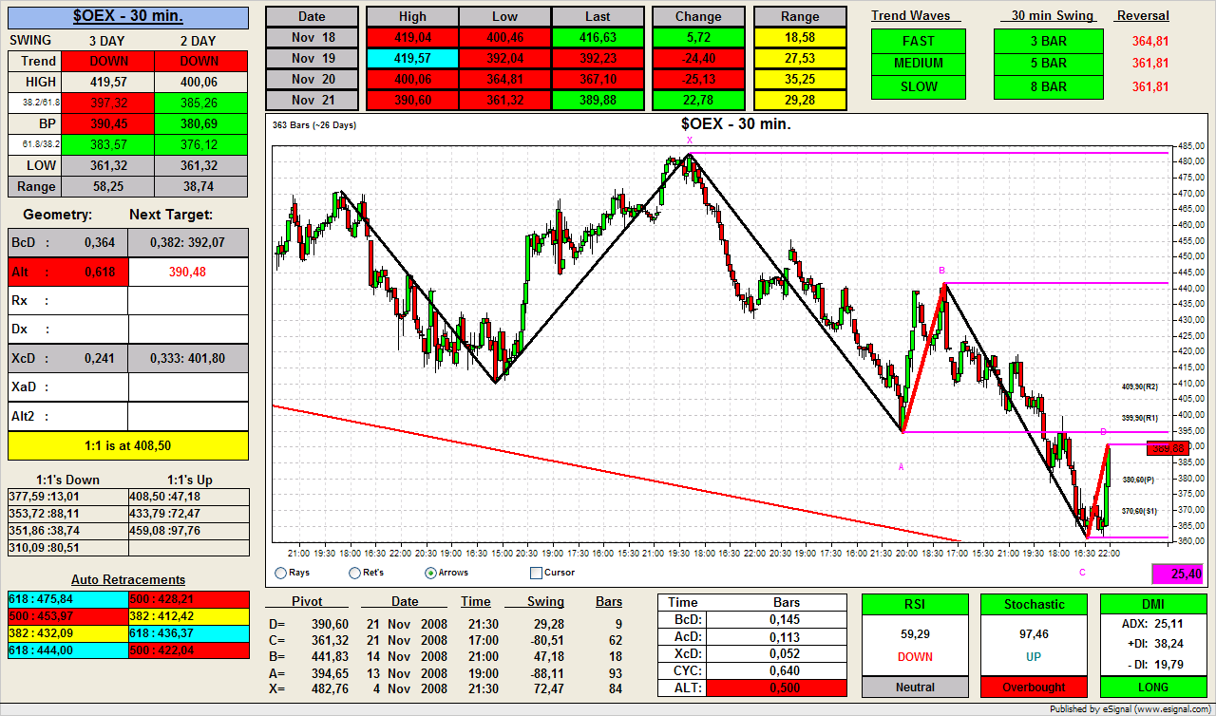Screen dimensions: 1216x716
Task: Choose the Arrows radio button
Action: (431, 573)
